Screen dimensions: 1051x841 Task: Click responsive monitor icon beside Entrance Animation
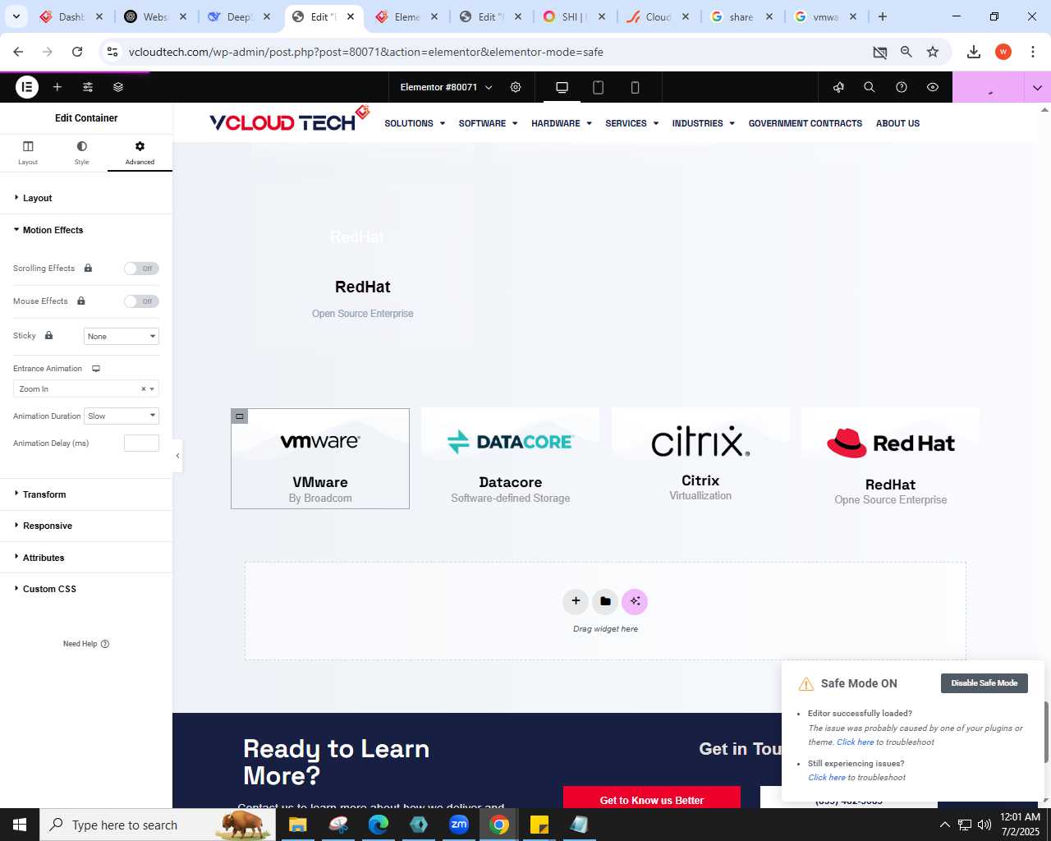coord(96,369)
